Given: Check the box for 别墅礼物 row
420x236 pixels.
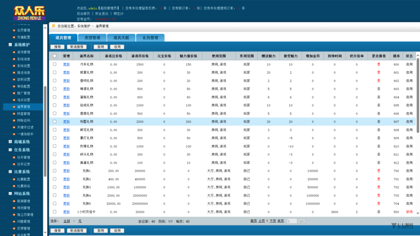Looking at the screenshot, I should tap(55, 121).
